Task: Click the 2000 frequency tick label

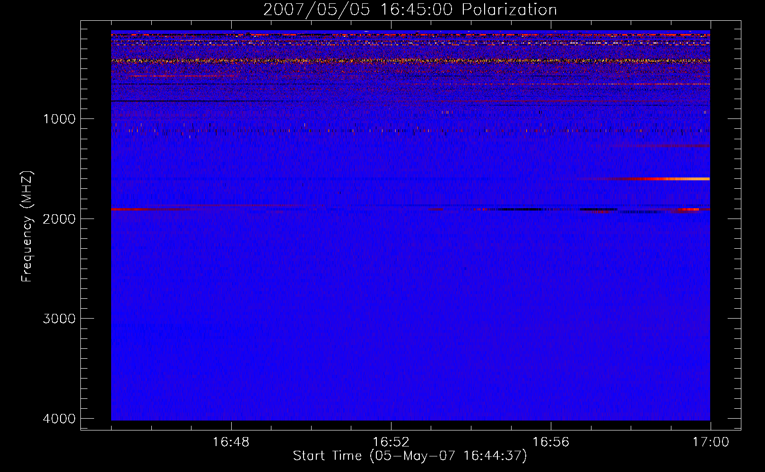Action: 59,219
